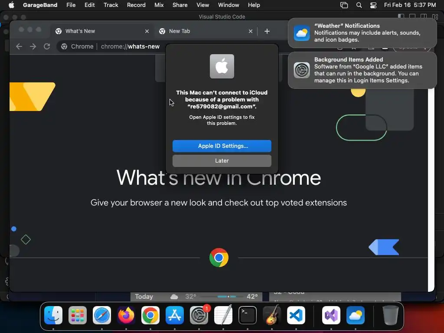Switch to the What's New tab
The width and height of the screenshot is (444, 333).
click(x=102, y=31)
